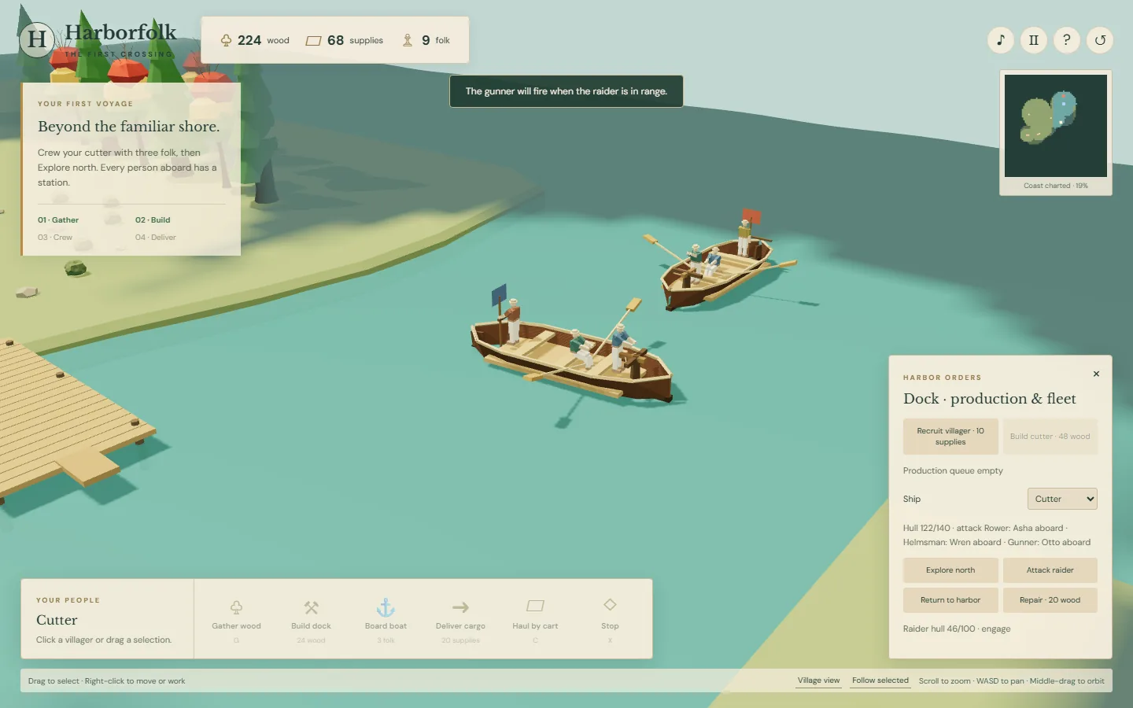Click the Attack raider button
This screenshot has height=708, width=1133.
1050,570
